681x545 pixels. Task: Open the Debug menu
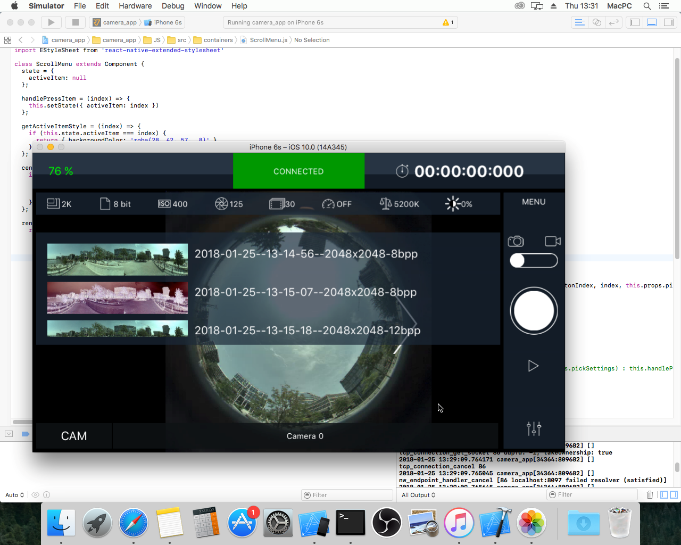173,6
